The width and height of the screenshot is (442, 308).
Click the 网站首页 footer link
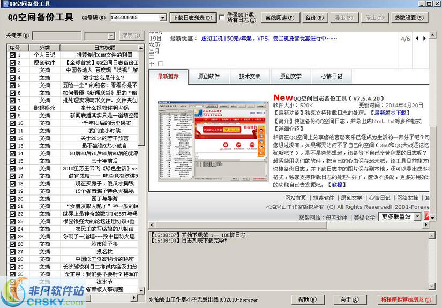(x=296, y=198)
